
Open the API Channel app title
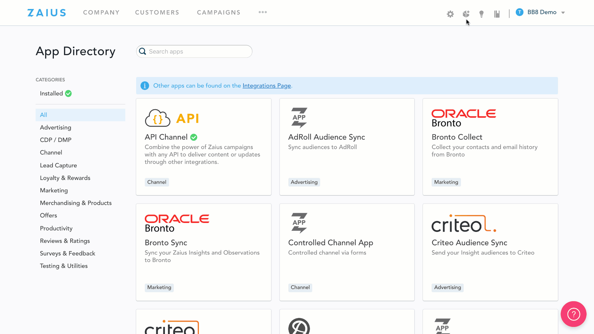pos(166,137)
